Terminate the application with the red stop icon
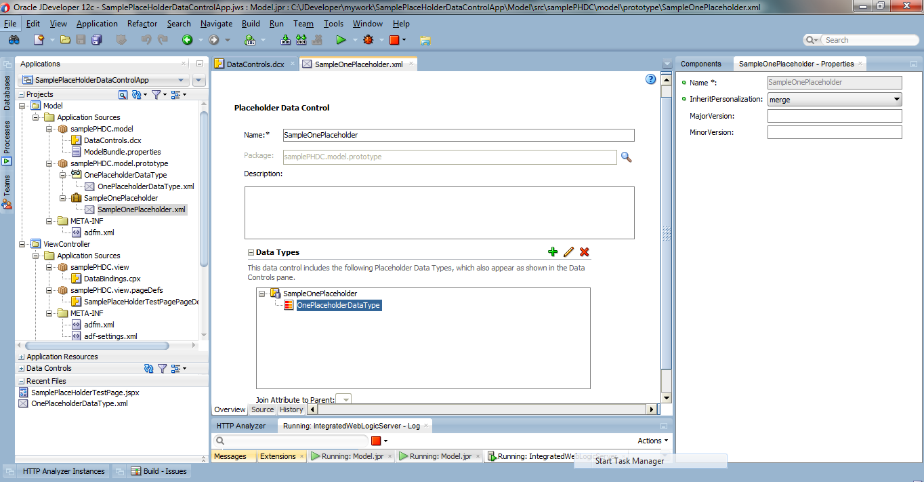 click(x=395, y=39)
